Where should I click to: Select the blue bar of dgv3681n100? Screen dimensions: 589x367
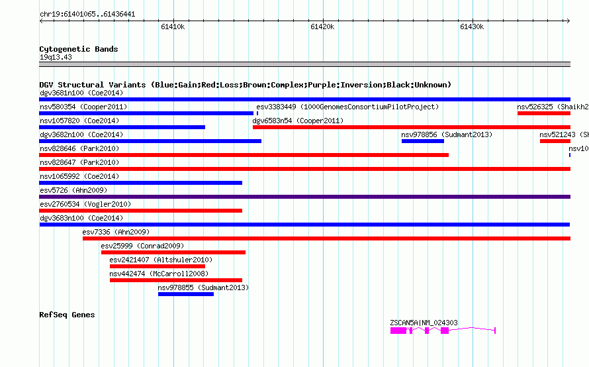tap(304, 99)
